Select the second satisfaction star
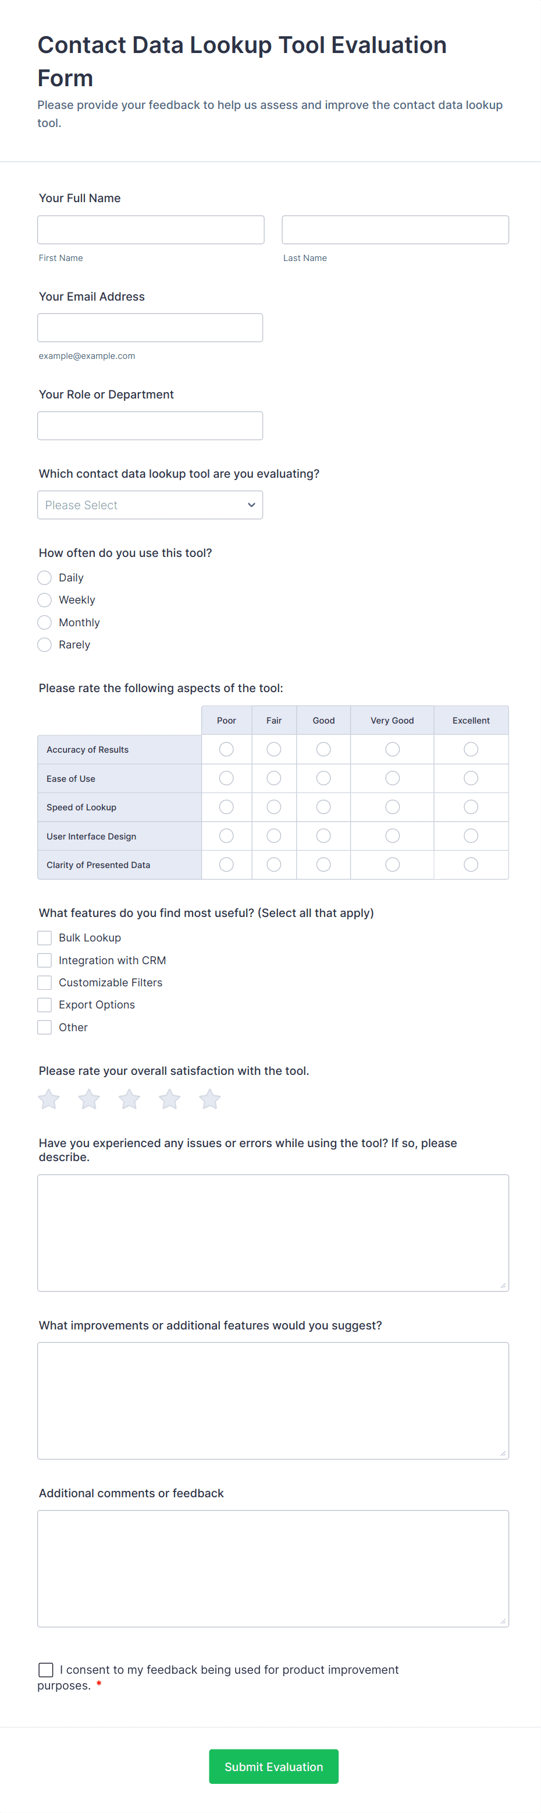 [x=89, y=1099]
